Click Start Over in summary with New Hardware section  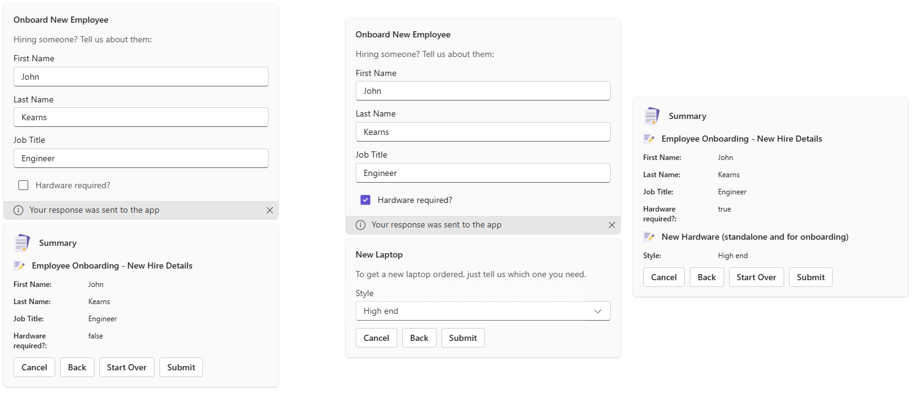(756, 277)
